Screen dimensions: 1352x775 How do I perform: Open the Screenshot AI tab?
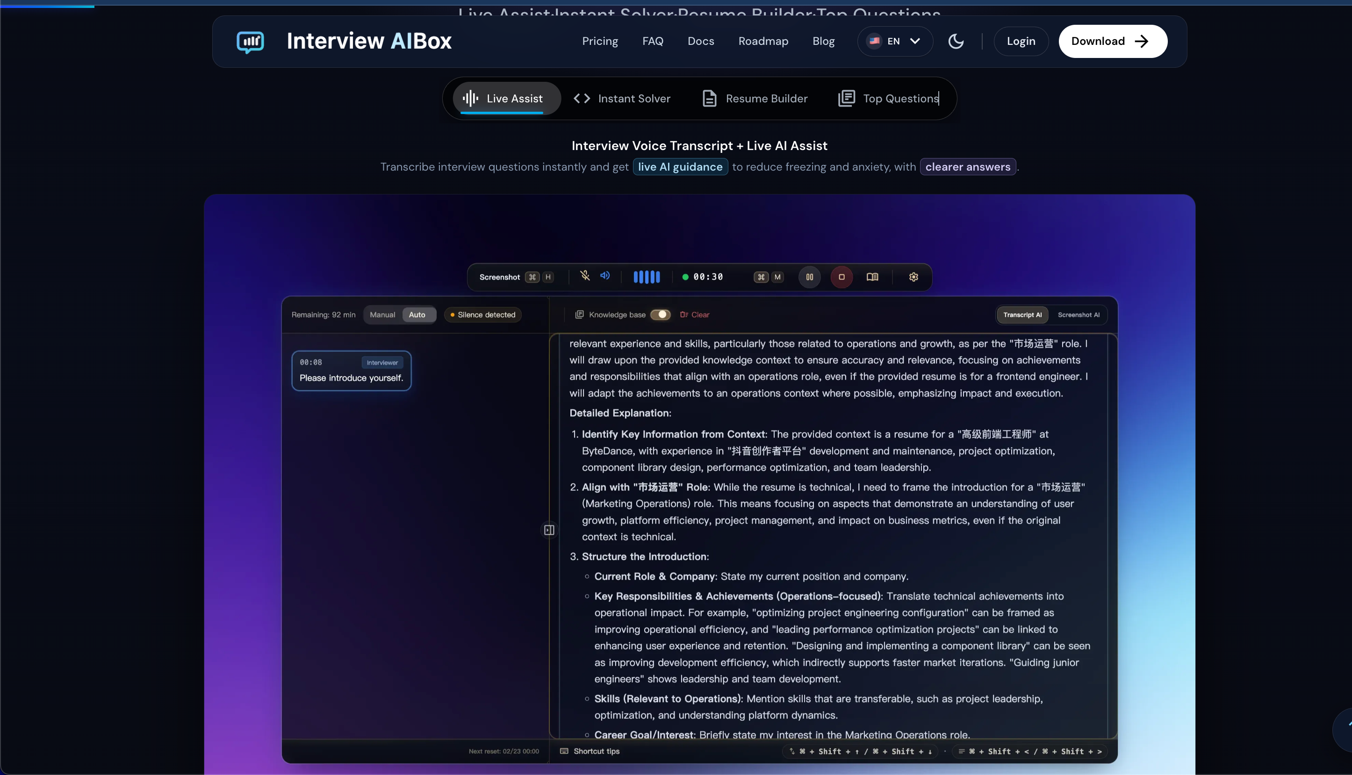point(1079,315)
